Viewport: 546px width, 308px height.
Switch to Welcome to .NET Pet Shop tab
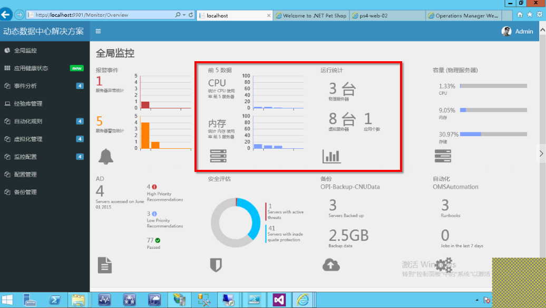click(x=311, y=16)
